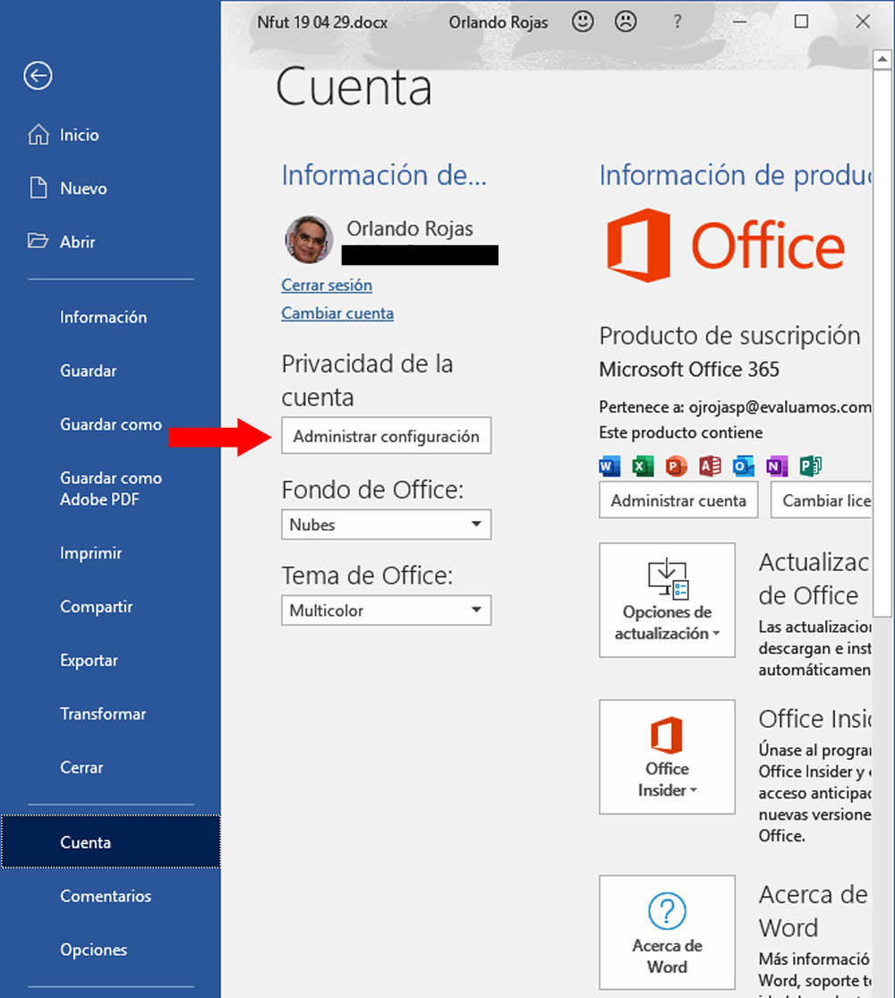The image size is (895, 998).
Task: Click the vertical scrollbar thumb
Action: click(882, 343)
